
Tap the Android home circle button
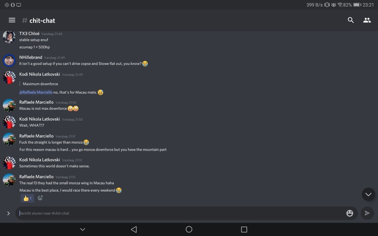[189, 229]
